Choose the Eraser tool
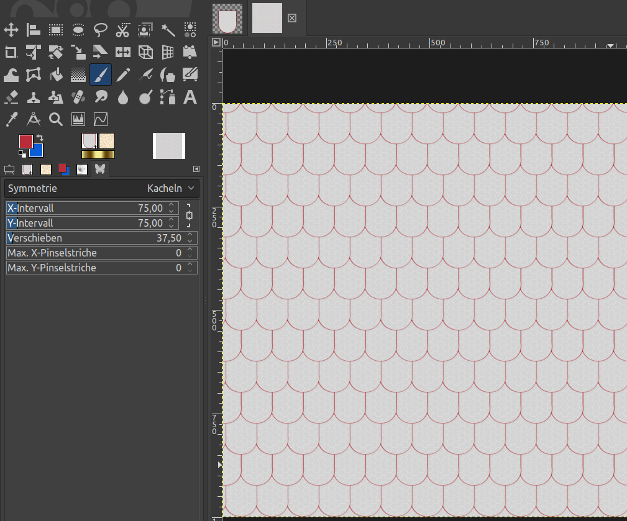Viewport: 627px width, 521px height. point(11,97)
